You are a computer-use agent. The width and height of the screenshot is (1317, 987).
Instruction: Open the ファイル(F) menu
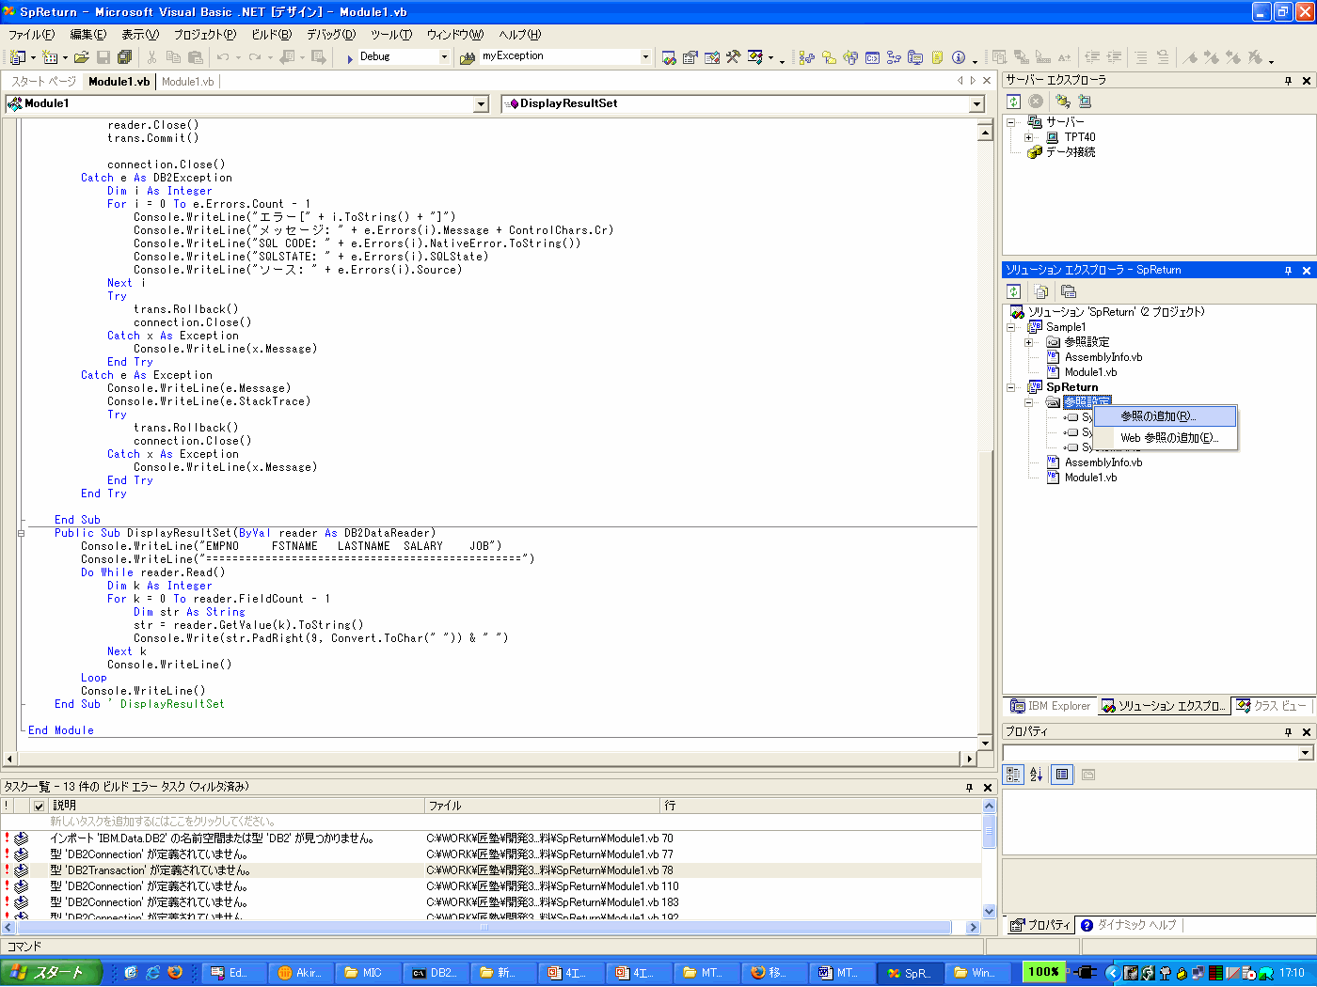[31, 35]
